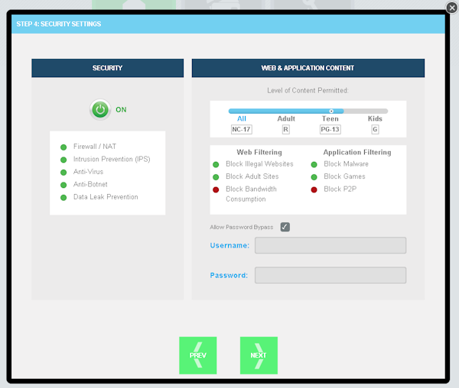Click the Block P2P text
The height and width of the screenshot is (388, 459).
click(x=340, y=189)
